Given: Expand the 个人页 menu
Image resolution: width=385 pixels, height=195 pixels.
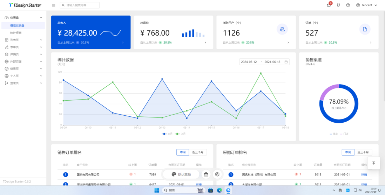Looking at the screenshot, I should [23, 76].
